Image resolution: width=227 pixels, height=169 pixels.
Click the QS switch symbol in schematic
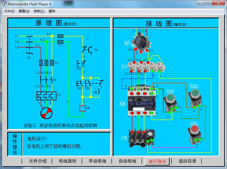29,45
